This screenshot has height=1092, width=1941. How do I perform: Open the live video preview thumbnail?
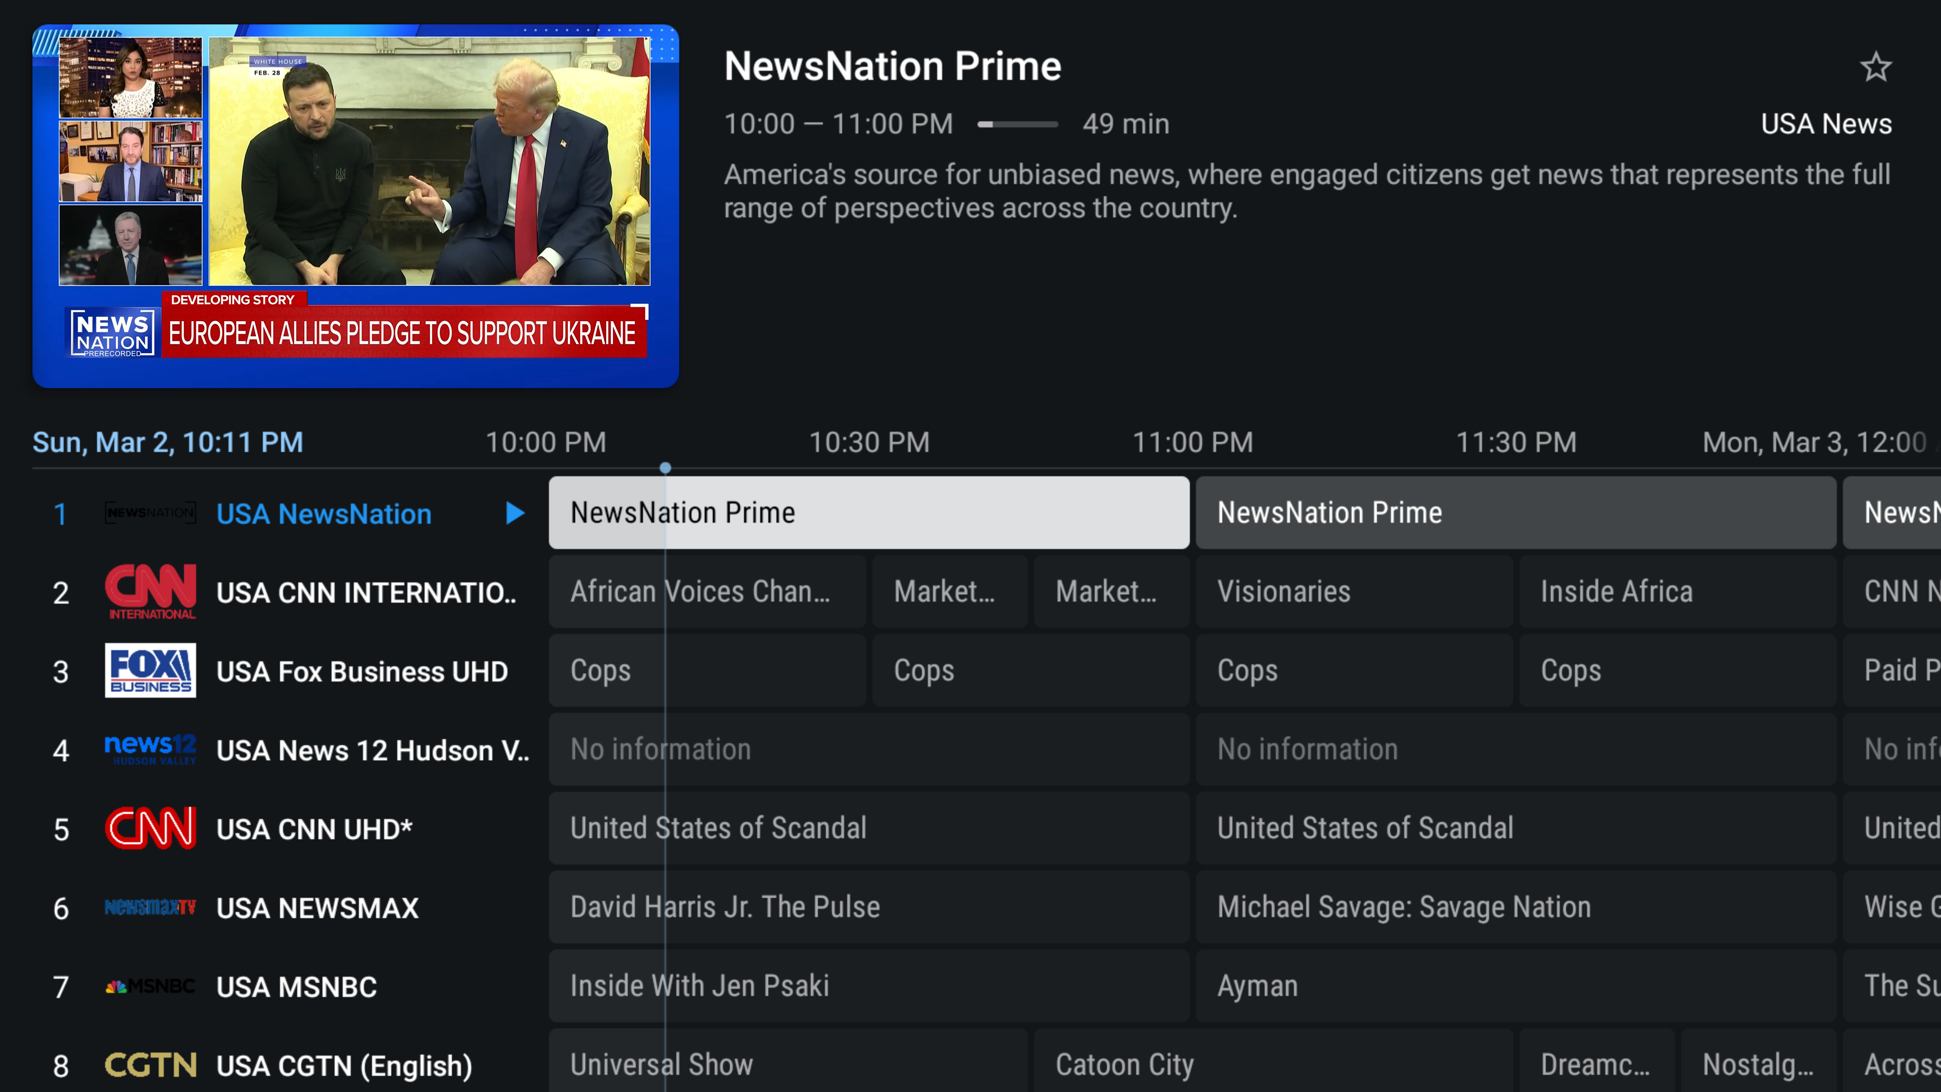tap(356, 206)
